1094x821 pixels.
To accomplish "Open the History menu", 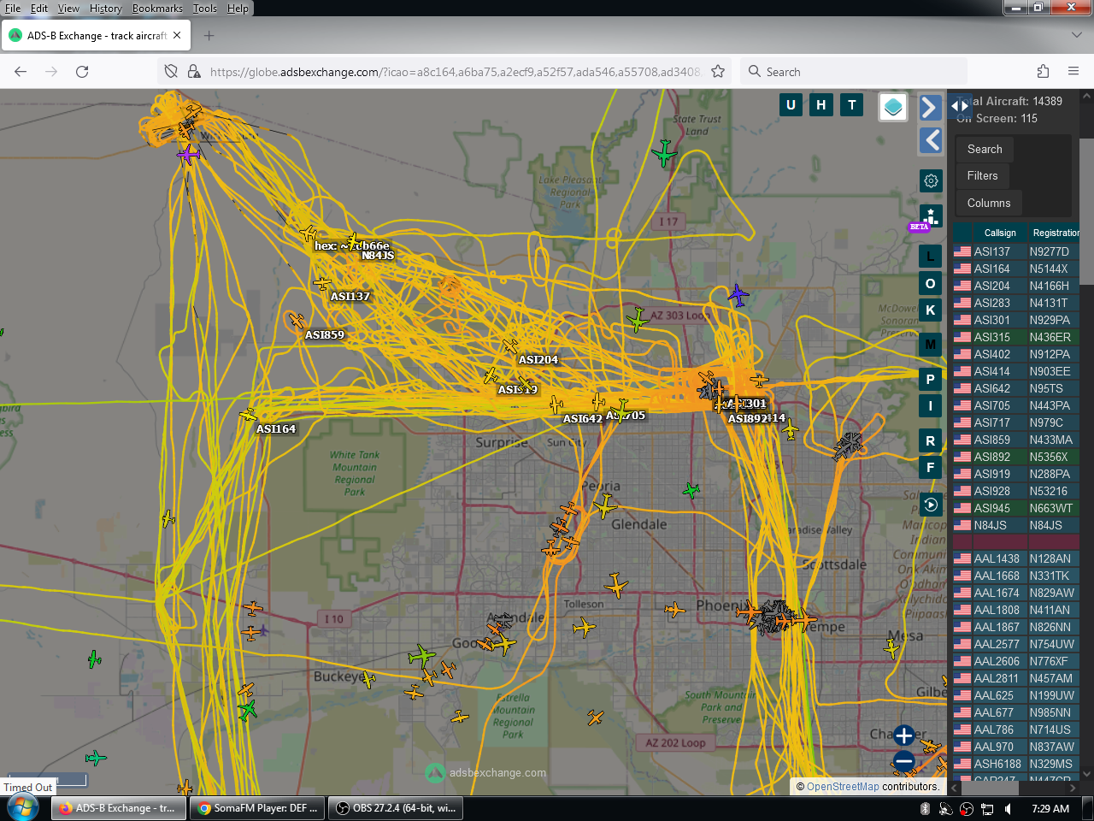I will [x=106, y=9].
